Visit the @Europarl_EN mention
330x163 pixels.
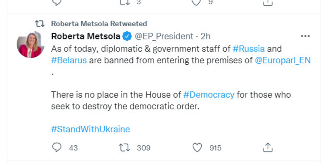point(283,61)
